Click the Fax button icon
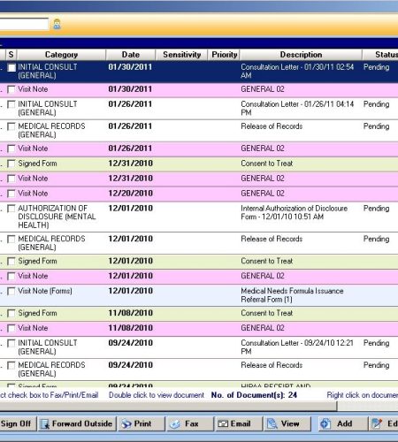Viewport: 398px width, 442px height. (x=175, y=424)
